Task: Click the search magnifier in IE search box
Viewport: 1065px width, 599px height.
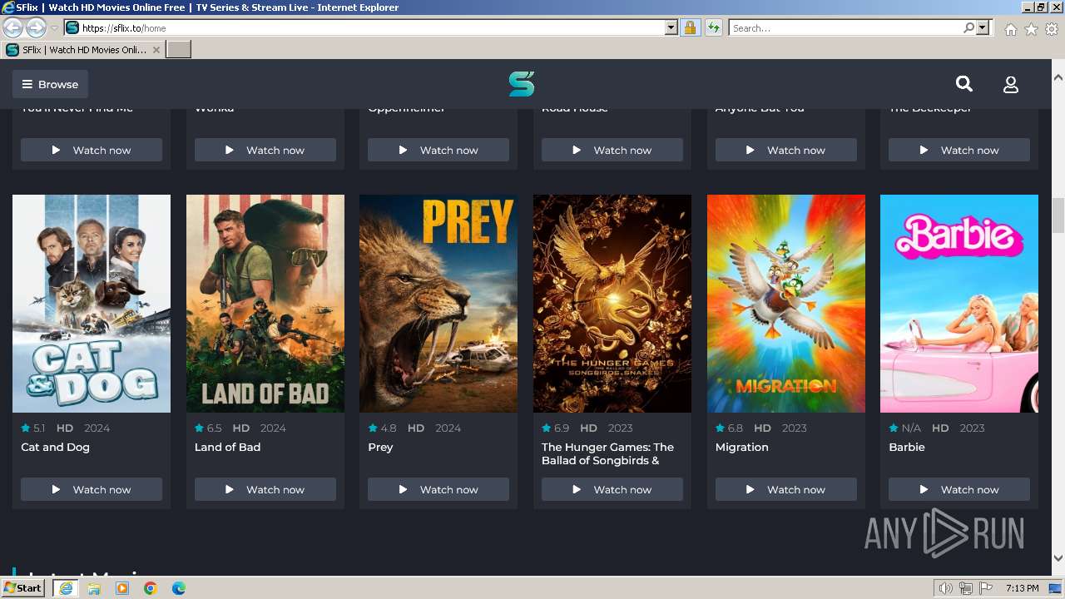Action: coord(968,27)
